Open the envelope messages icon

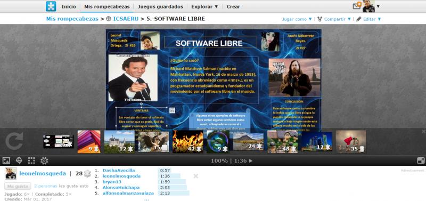[357, 5]
